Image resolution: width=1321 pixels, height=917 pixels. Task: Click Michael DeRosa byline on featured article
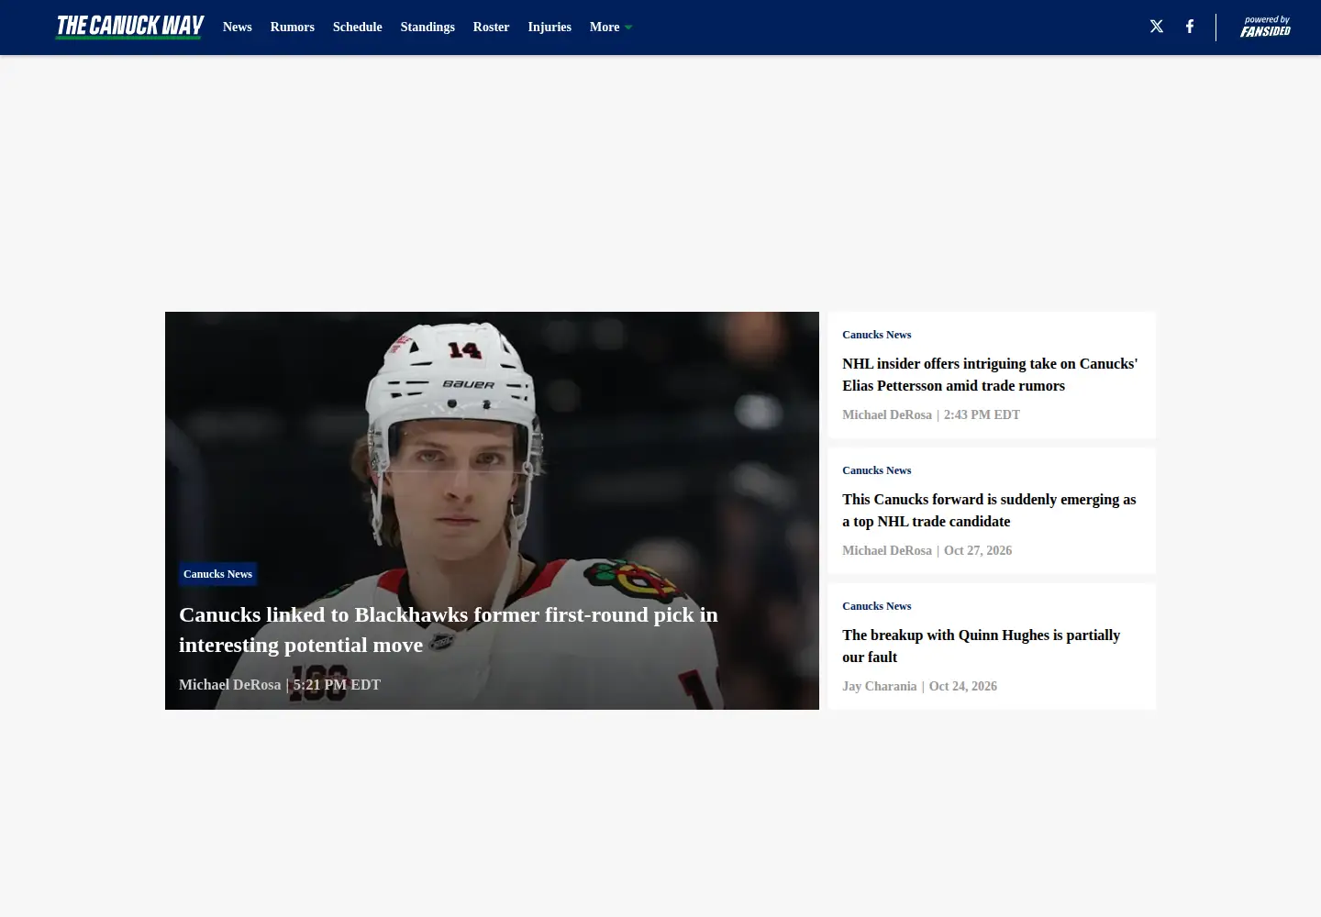(230, 684)
